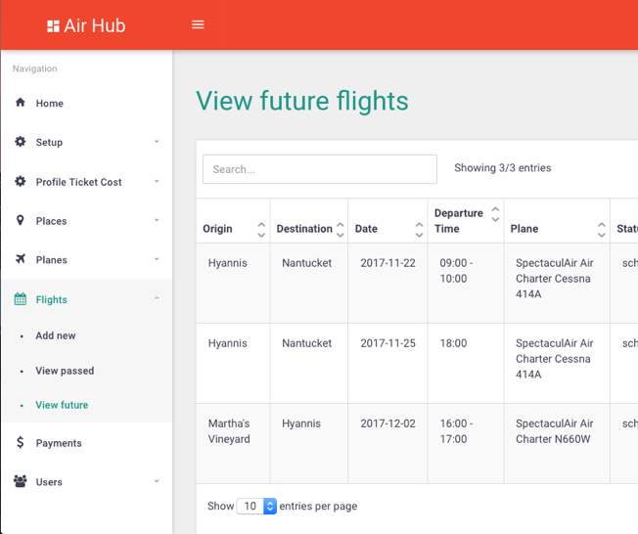
Task: Open Add new flight page
Action: 56,335
